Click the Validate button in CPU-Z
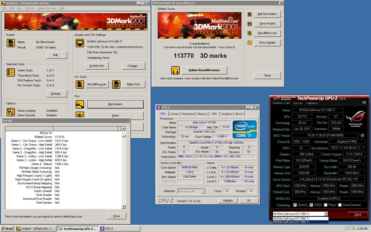This screenshot has width=371, height=232. [x=228, y=201]
